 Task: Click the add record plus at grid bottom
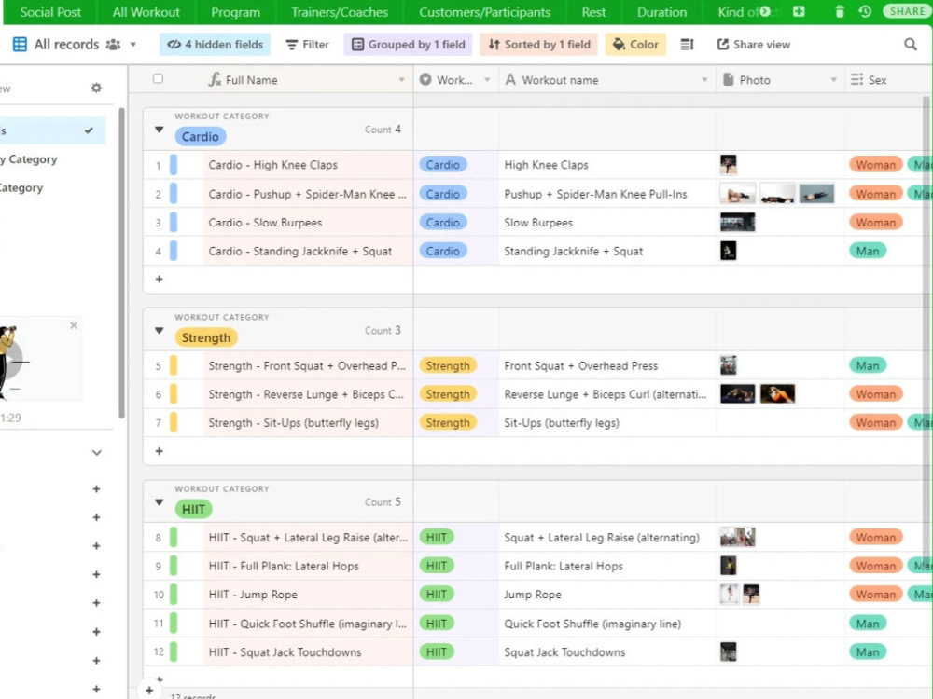(149, 690)
